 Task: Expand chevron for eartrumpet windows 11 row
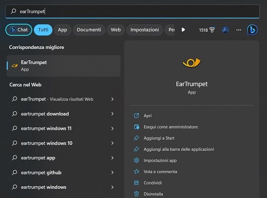click(x=112, y=129)
